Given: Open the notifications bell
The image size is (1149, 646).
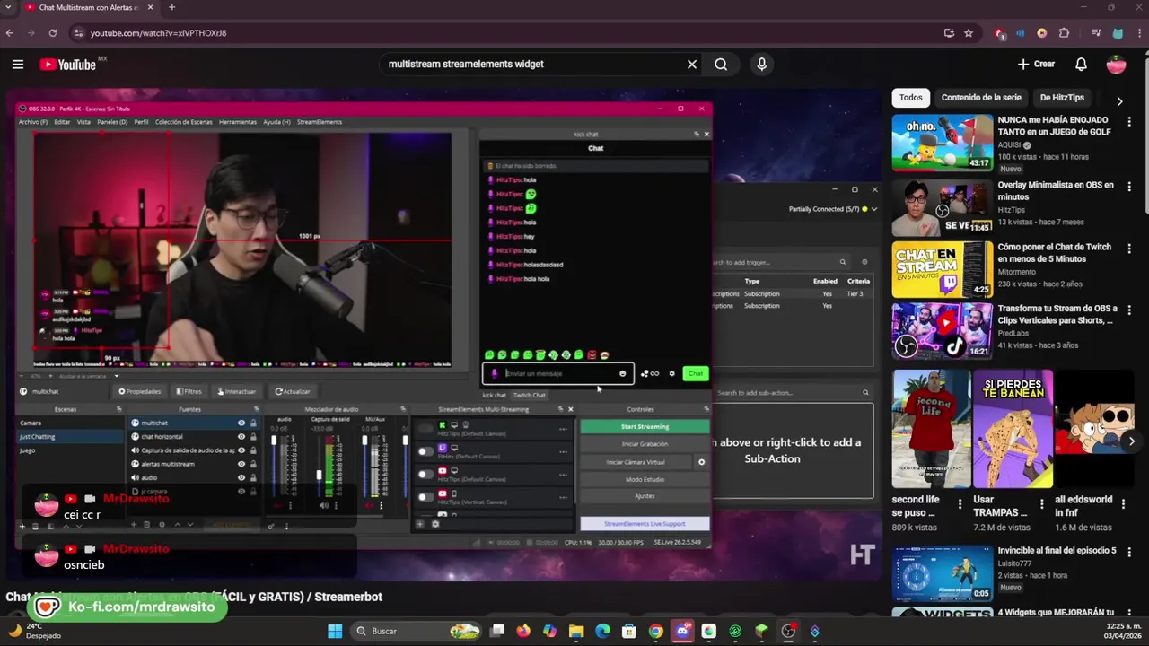Looking at the screenshot, I should coord(1081,64).
